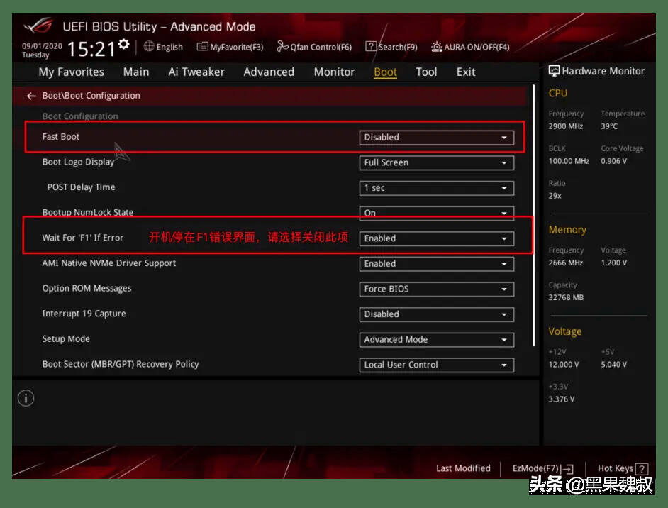
Task: Click the Boot\Boot Configuration breadcrumb text
Action: [91, 96]
